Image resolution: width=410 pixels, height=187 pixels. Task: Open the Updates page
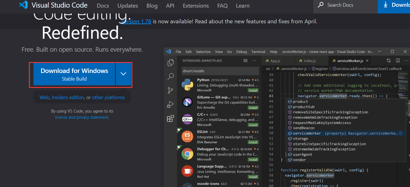[128, 6]
